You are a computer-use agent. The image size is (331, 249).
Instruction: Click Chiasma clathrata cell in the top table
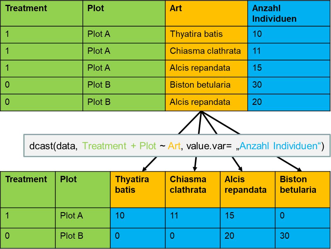click(x=205, y=51)
